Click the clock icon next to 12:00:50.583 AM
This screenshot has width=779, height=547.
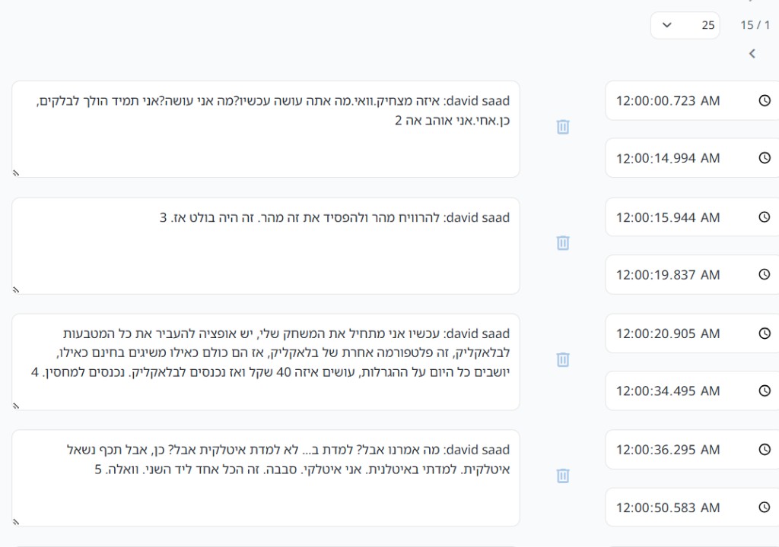pyautogui.click(x=765, y=507)
